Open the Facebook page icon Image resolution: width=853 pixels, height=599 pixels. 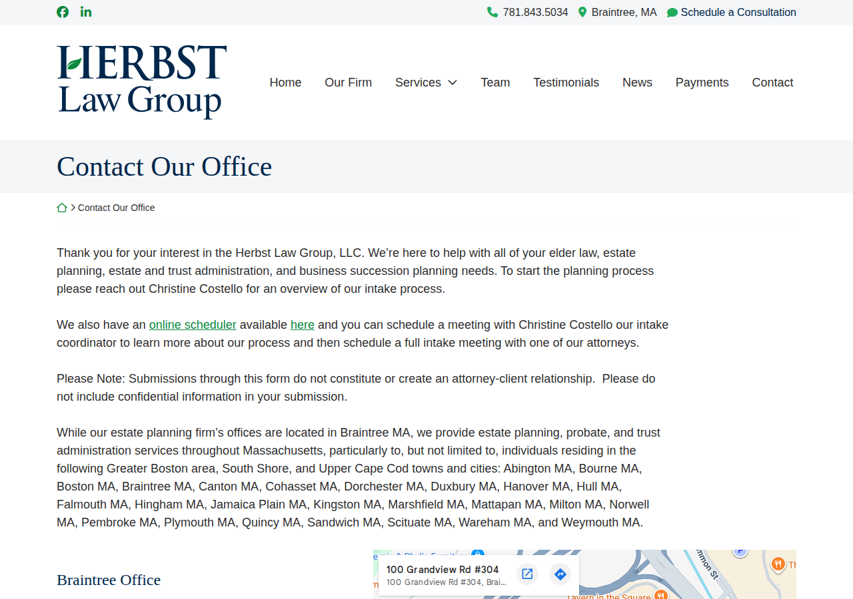(x=63, y=12)
